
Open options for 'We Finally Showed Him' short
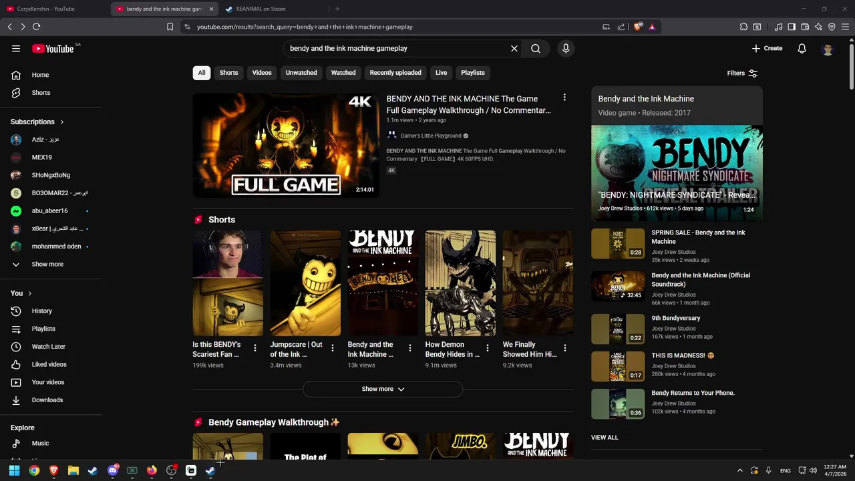point(565,348)
